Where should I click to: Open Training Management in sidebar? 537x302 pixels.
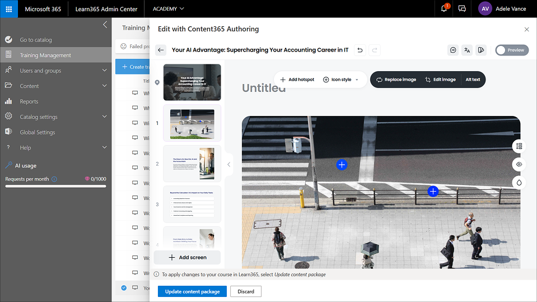pos(45,55)
